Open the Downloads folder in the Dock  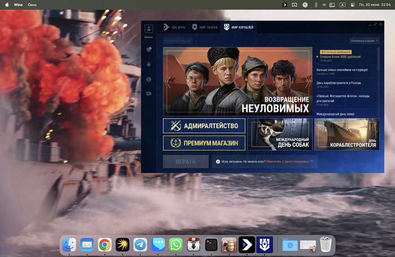pyautogui.click(x=290, y=245)
